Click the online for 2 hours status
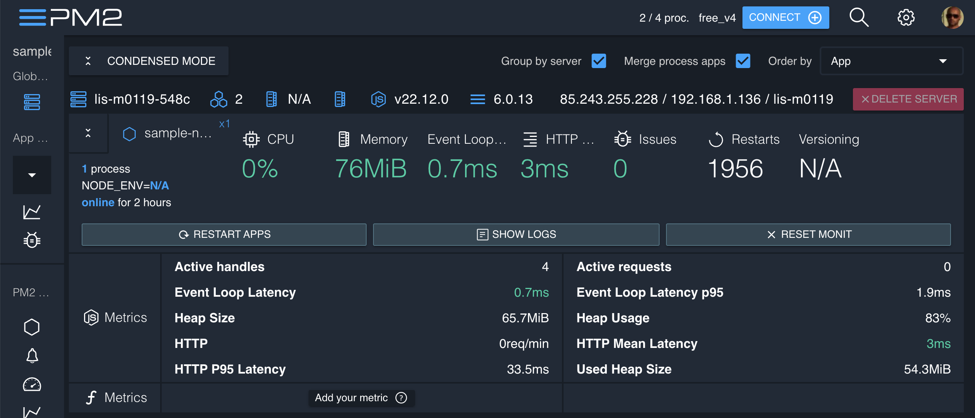 pyautogui.click(x=126, y=203)
